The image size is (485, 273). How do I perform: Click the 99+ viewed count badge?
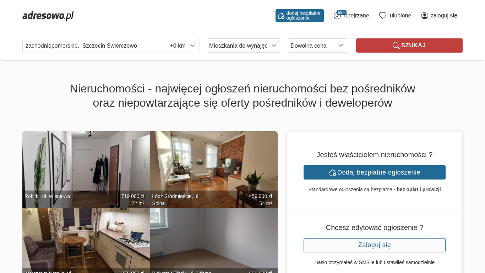tap(342, 12)
